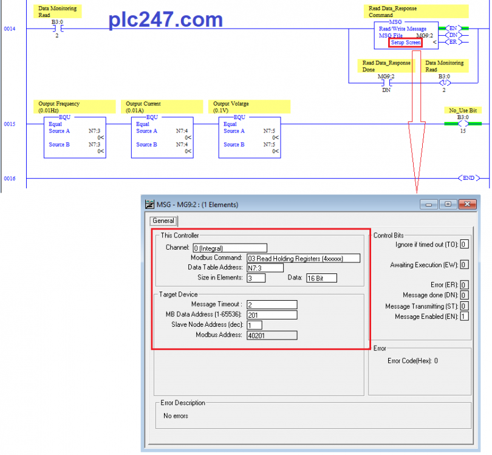Viewport: 492px width, 455px height.
Task: Select the MSG EN output bit
Action: [x=453, y=28]
